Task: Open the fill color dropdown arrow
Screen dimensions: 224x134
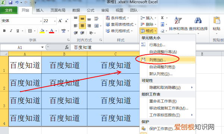Action: click(x=47, y=31)
